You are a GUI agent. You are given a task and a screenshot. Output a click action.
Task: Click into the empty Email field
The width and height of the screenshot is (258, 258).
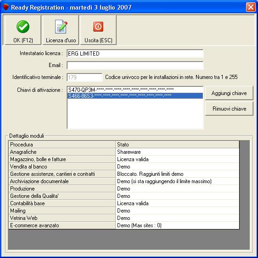(x=135, y=65)
